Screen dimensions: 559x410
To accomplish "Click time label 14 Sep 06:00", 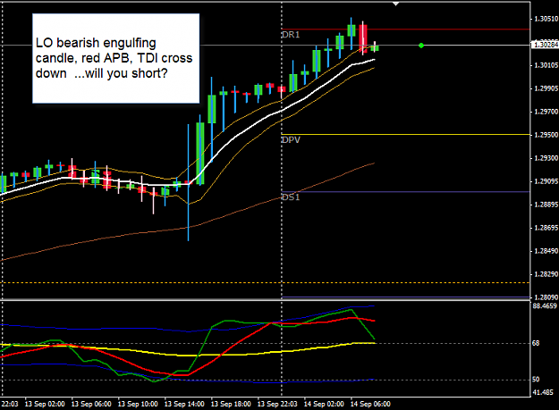I will (x=370, y=405).
